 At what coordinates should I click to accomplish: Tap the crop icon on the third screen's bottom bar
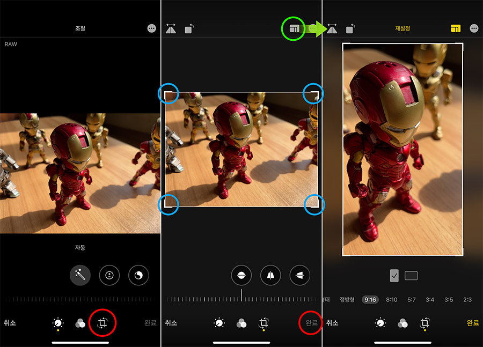point(425,323)
